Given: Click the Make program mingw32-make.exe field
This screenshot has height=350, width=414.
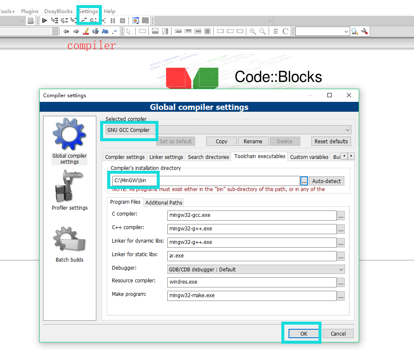Looking at the screenshot, I should 252,295.
